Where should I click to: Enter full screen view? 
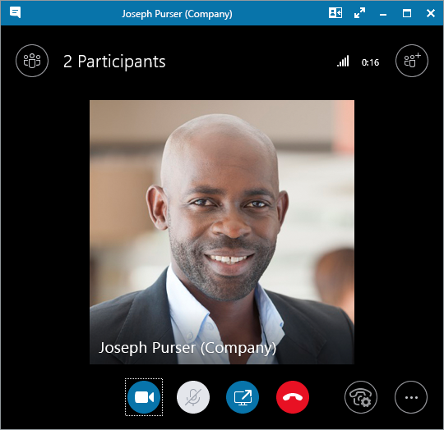[x=359, y=13]
